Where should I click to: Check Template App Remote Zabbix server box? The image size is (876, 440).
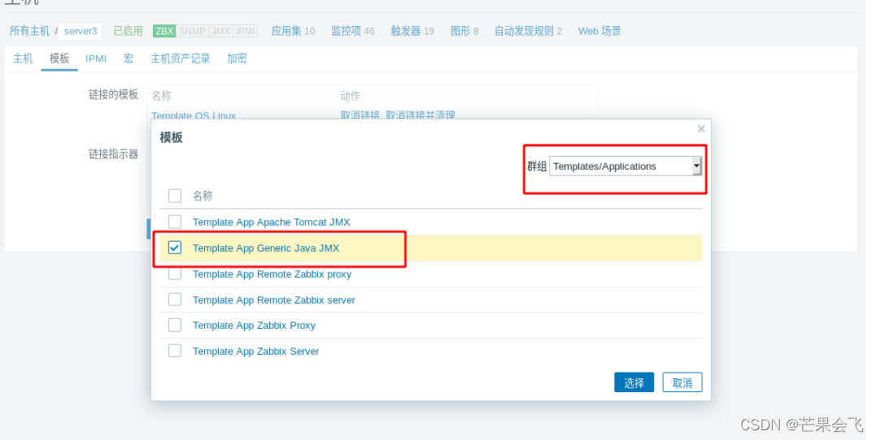[x=175, y=300]
